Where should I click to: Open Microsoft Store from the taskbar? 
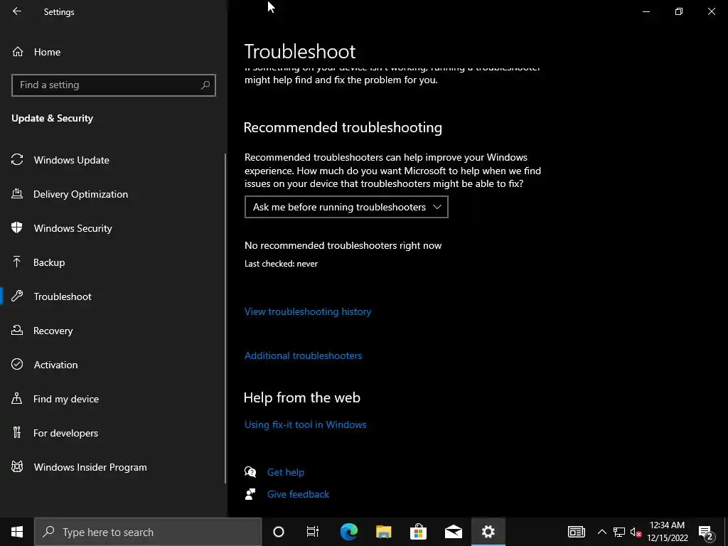click(x=418, y=532)
